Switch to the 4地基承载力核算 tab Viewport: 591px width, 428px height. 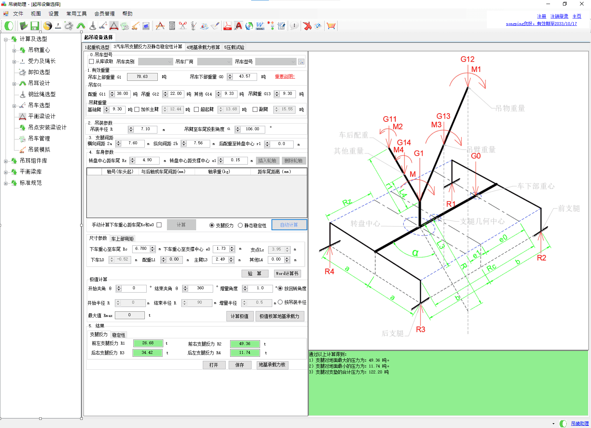[x=203, y=47]
